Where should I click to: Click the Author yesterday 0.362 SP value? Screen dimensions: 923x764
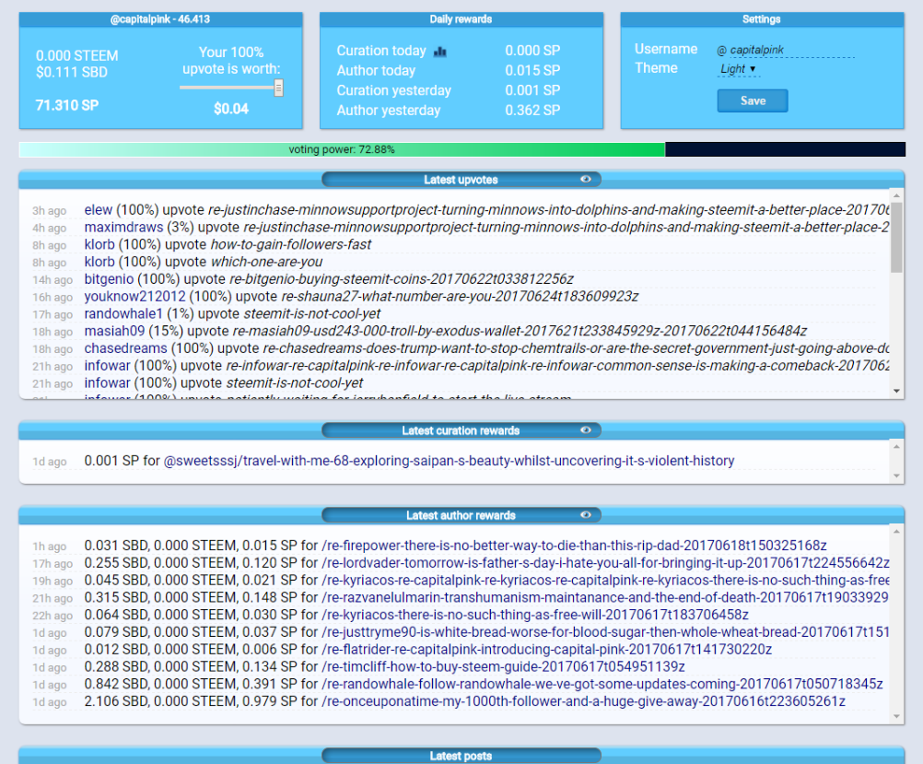click(532, 111)
